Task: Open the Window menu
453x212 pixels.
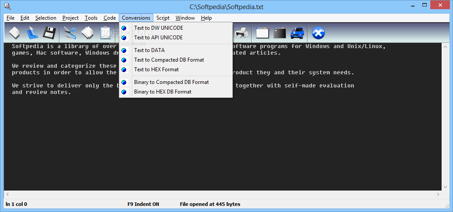Action: click(x=185, y=18)
